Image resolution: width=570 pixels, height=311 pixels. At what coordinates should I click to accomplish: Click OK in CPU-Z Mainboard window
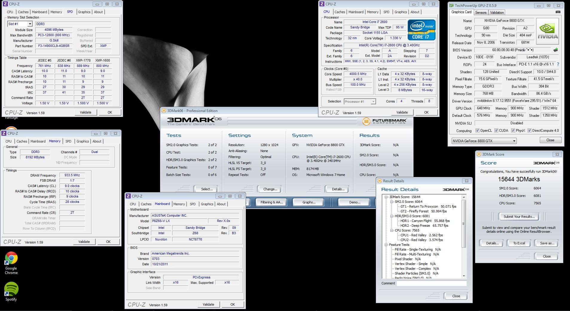[233, 304]
